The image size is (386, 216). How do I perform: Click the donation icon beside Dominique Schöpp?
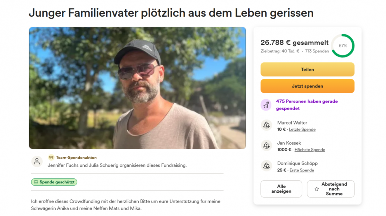[266, 166]
